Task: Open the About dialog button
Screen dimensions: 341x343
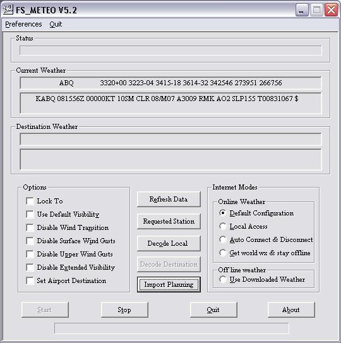Action: [291, 310]
